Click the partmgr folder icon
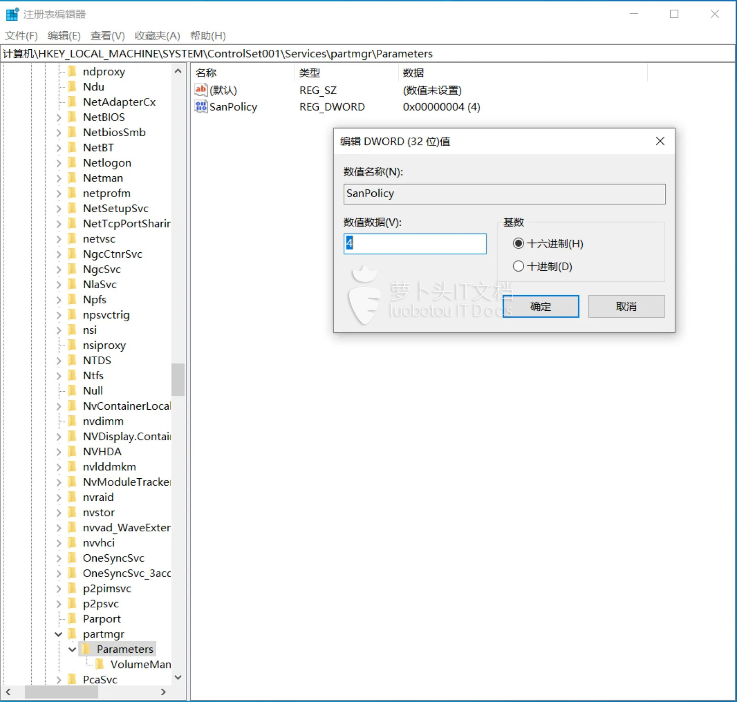This screenshot has height=702, width=737. 72,634
